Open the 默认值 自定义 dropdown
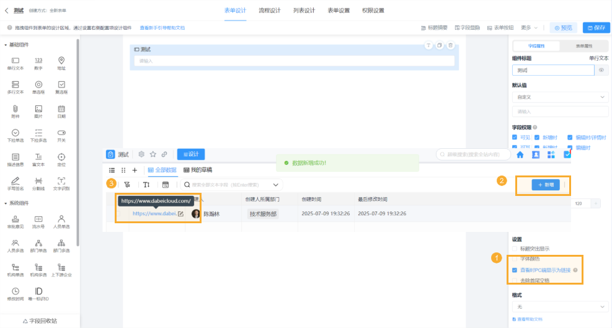This screenshot has width=612, height=328. pos(560,97)
